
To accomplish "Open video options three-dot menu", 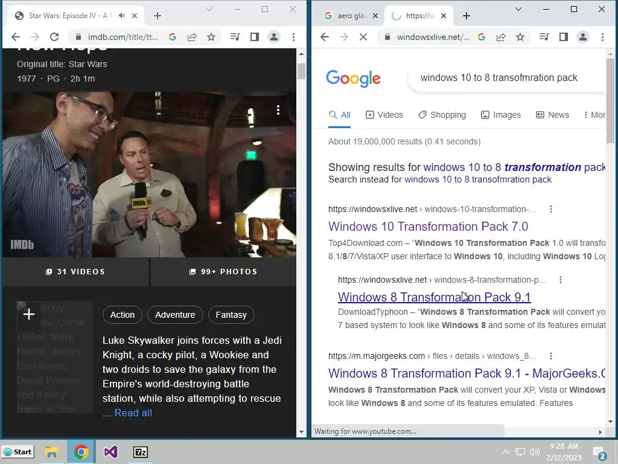I will [x=278, y=110].
